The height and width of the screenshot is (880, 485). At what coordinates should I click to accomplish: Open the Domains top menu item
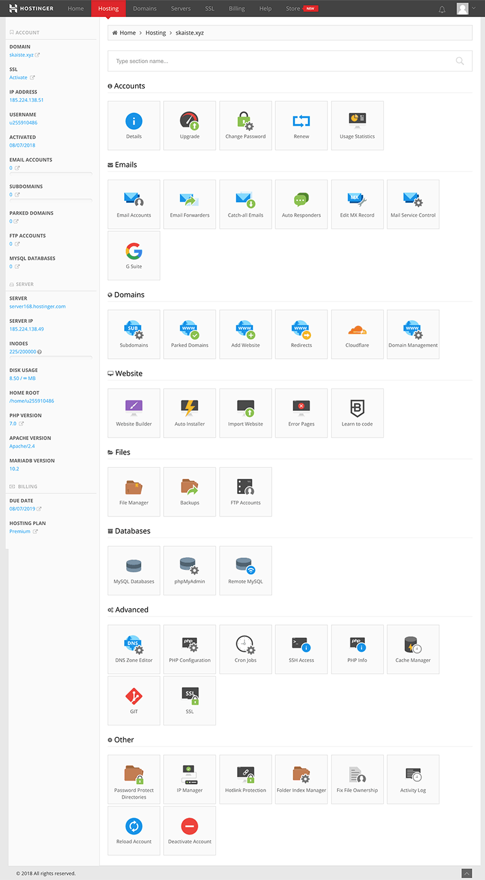click(145, 8)
